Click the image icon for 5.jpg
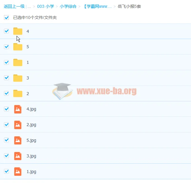 (18, 140)
